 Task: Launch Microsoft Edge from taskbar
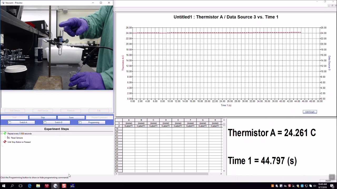click(29, 186)
